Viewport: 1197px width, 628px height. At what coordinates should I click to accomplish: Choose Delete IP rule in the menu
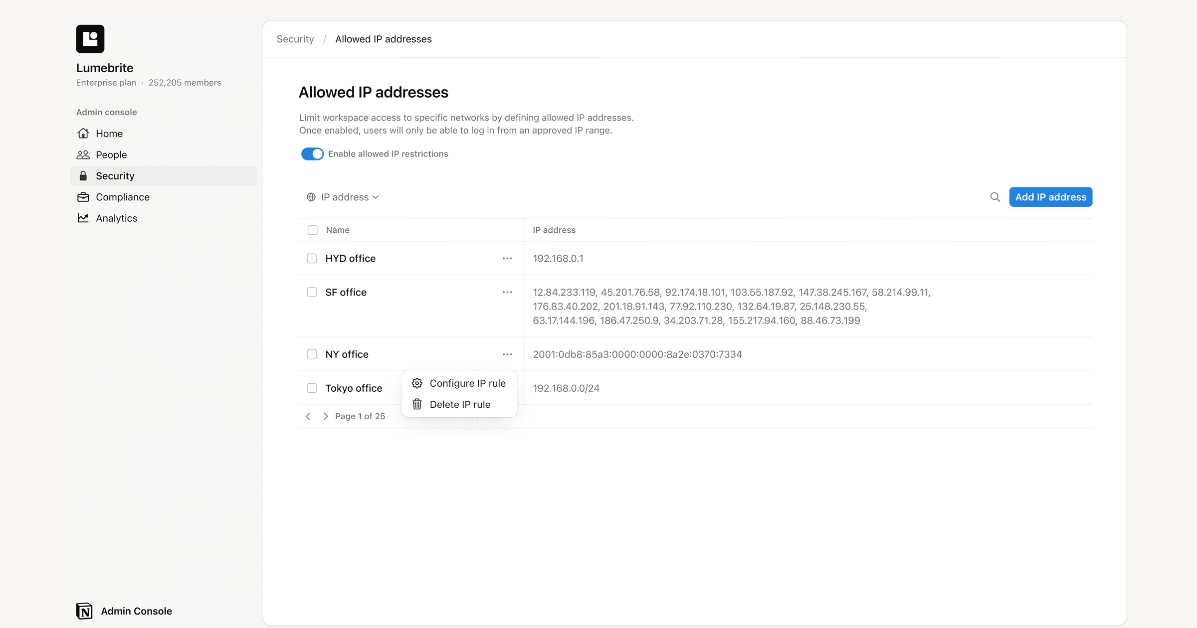460,404
